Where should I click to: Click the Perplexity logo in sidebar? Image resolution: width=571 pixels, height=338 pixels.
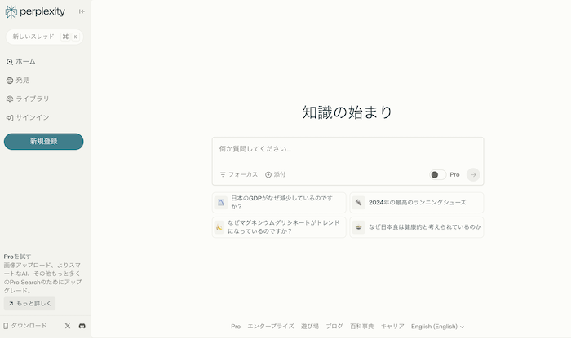tap(34, 11)
